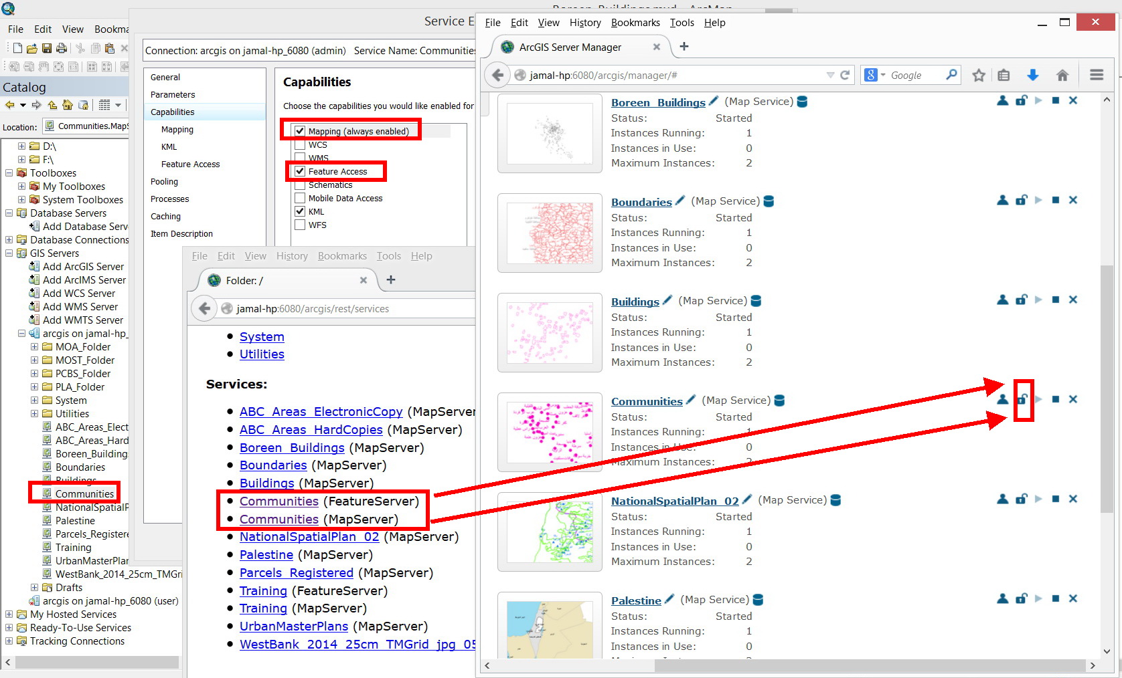Screen dimensions: 1122x678
Task: Expand Drafts node in Catalog tree
Action: (x=34, y=587)
